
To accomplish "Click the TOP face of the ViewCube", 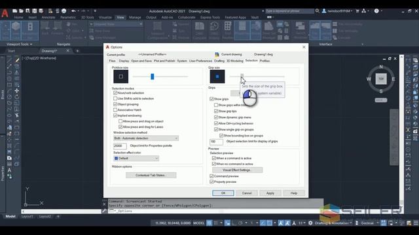I will [381, 79].
